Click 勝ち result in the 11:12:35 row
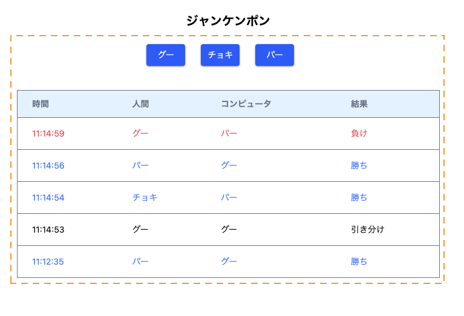 359,262
